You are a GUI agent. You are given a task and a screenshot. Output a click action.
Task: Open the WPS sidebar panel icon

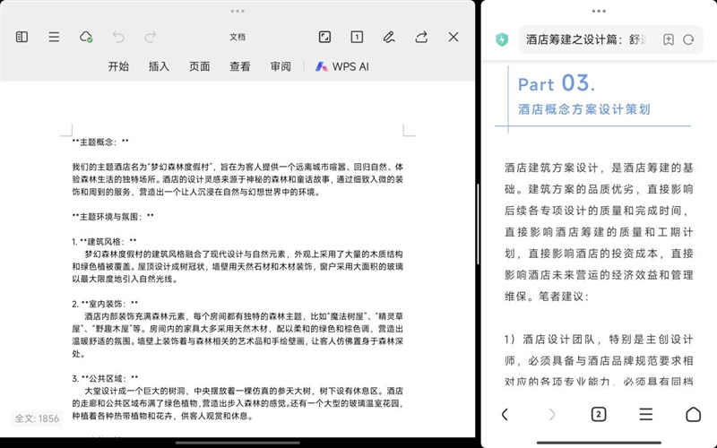tap(22, 37)
